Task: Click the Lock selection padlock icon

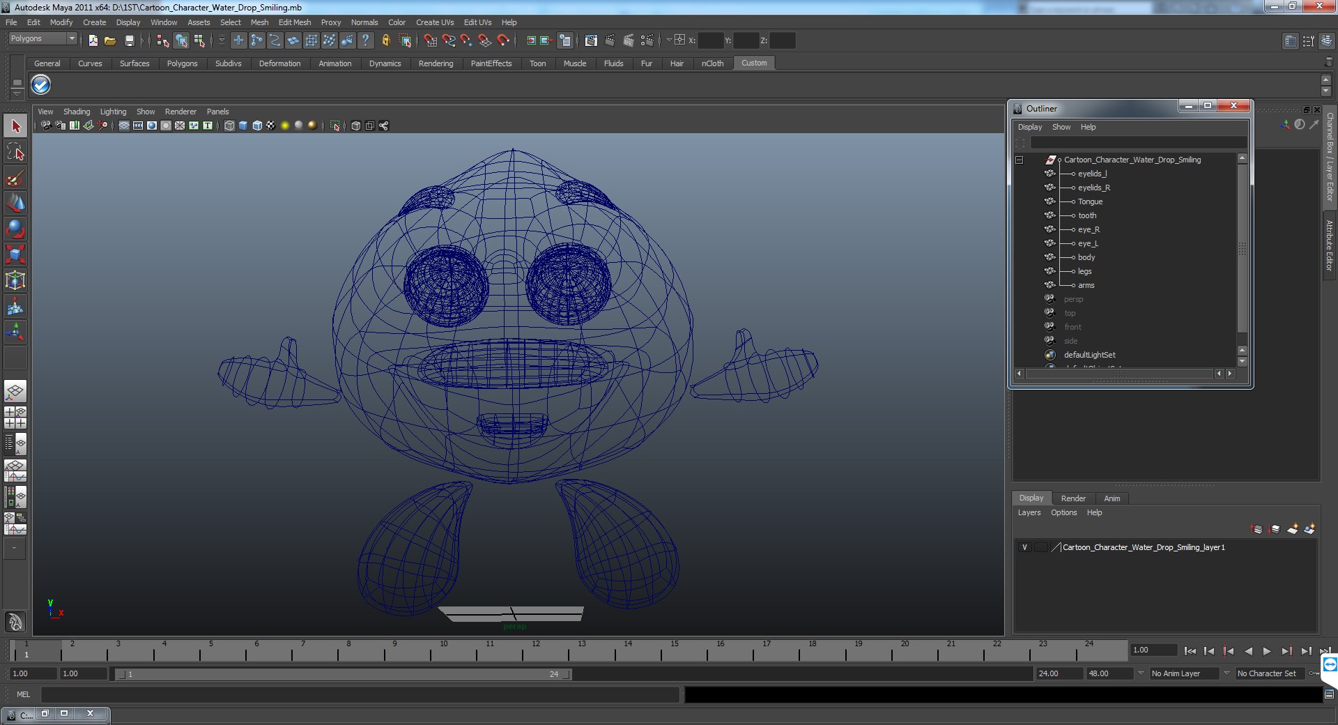Action: (385, 41)
